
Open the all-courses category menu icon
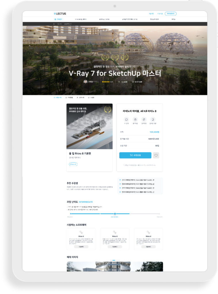pyautogui.click(x=55, y=19)
